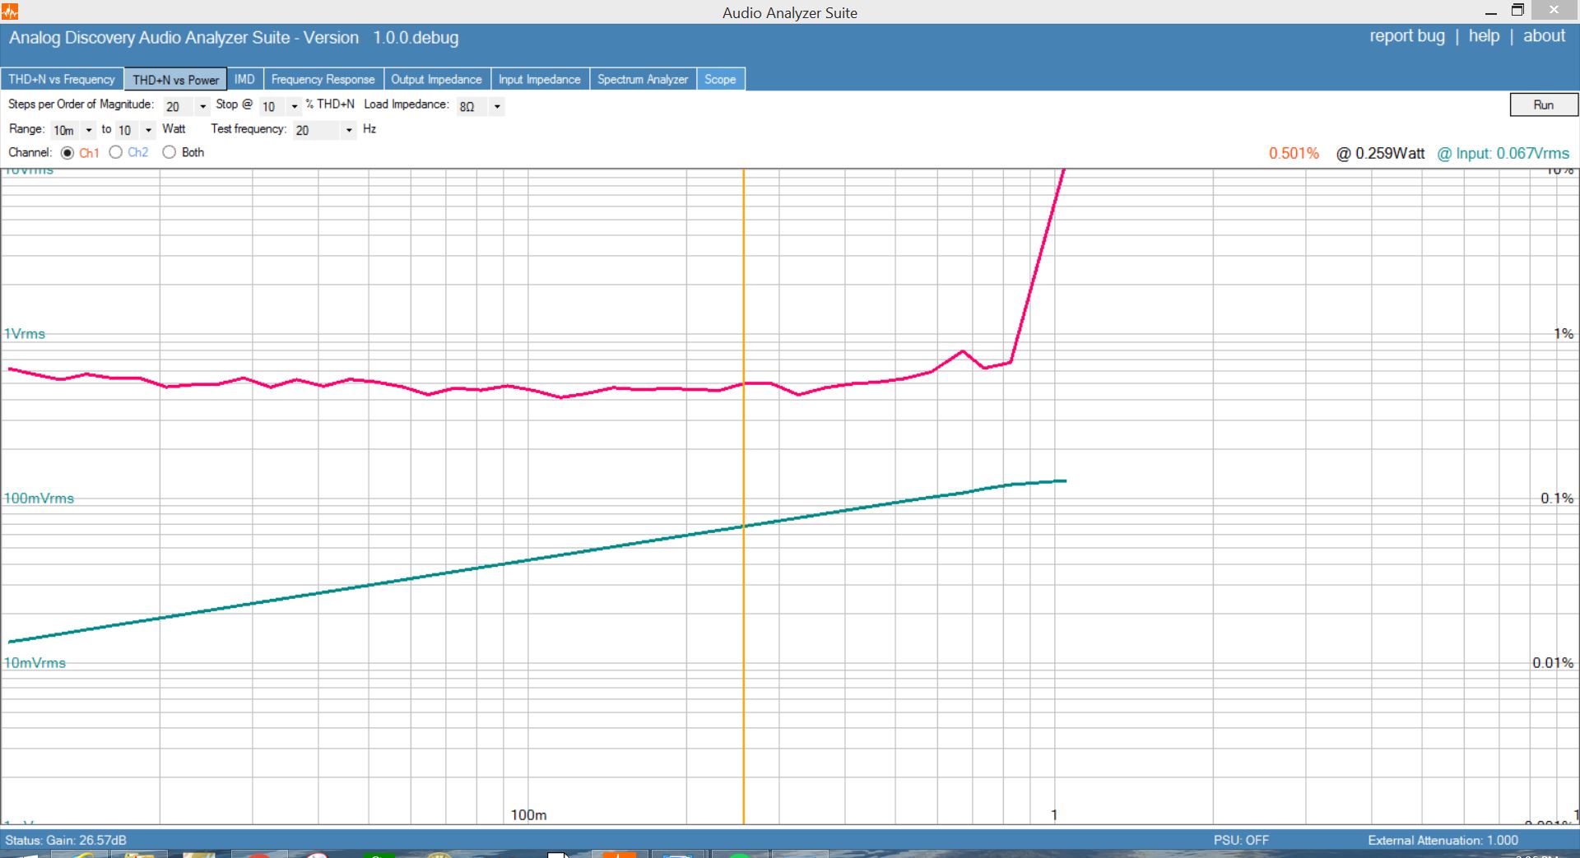1580x858 pixels.
Task: Click the 0.501% THD readout
Action: click(x=1294, y=153)
